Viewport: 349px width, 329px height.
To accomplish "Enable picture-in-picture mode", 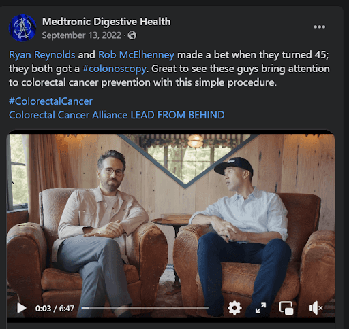I will tap(286, 308).
